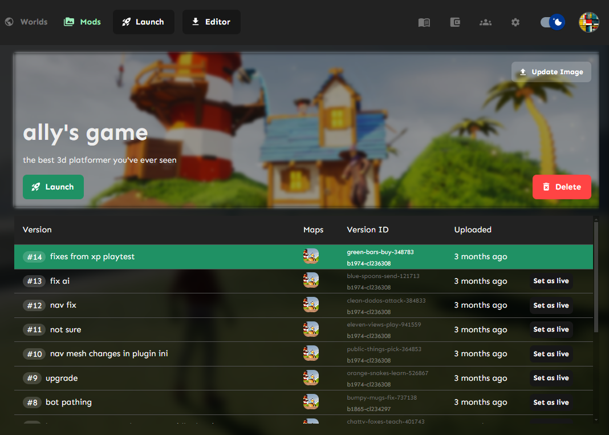The height and width of the screenshot is (435, 609).
Task: Toggle the dark mode switch
Action: tap(552, 22)
